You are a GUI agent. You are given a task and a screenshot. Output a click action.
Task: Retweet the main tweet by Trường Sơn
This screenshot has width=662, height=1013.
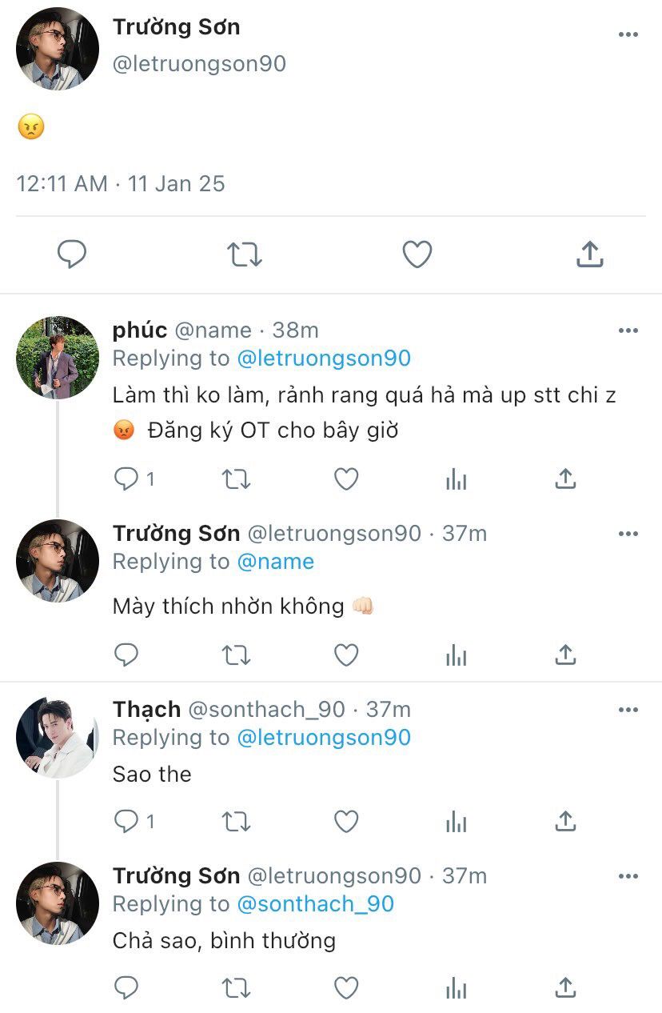[244, 254]
